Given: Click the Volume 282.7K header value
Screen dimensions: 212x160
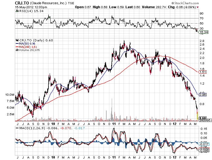Looking at the screenshot, I should pos(154,7).
